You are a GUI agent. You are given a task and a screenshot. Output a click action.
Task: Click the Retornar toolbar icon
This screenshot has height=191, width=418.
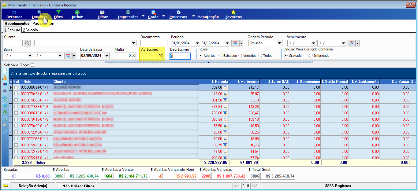click(14, 12)
